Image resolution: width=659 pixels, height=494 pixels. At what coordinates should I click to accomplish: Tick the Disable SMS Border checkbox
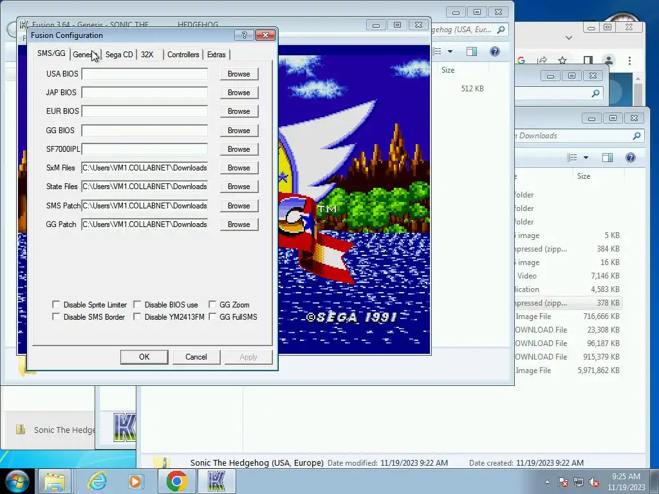coord(56,316)
